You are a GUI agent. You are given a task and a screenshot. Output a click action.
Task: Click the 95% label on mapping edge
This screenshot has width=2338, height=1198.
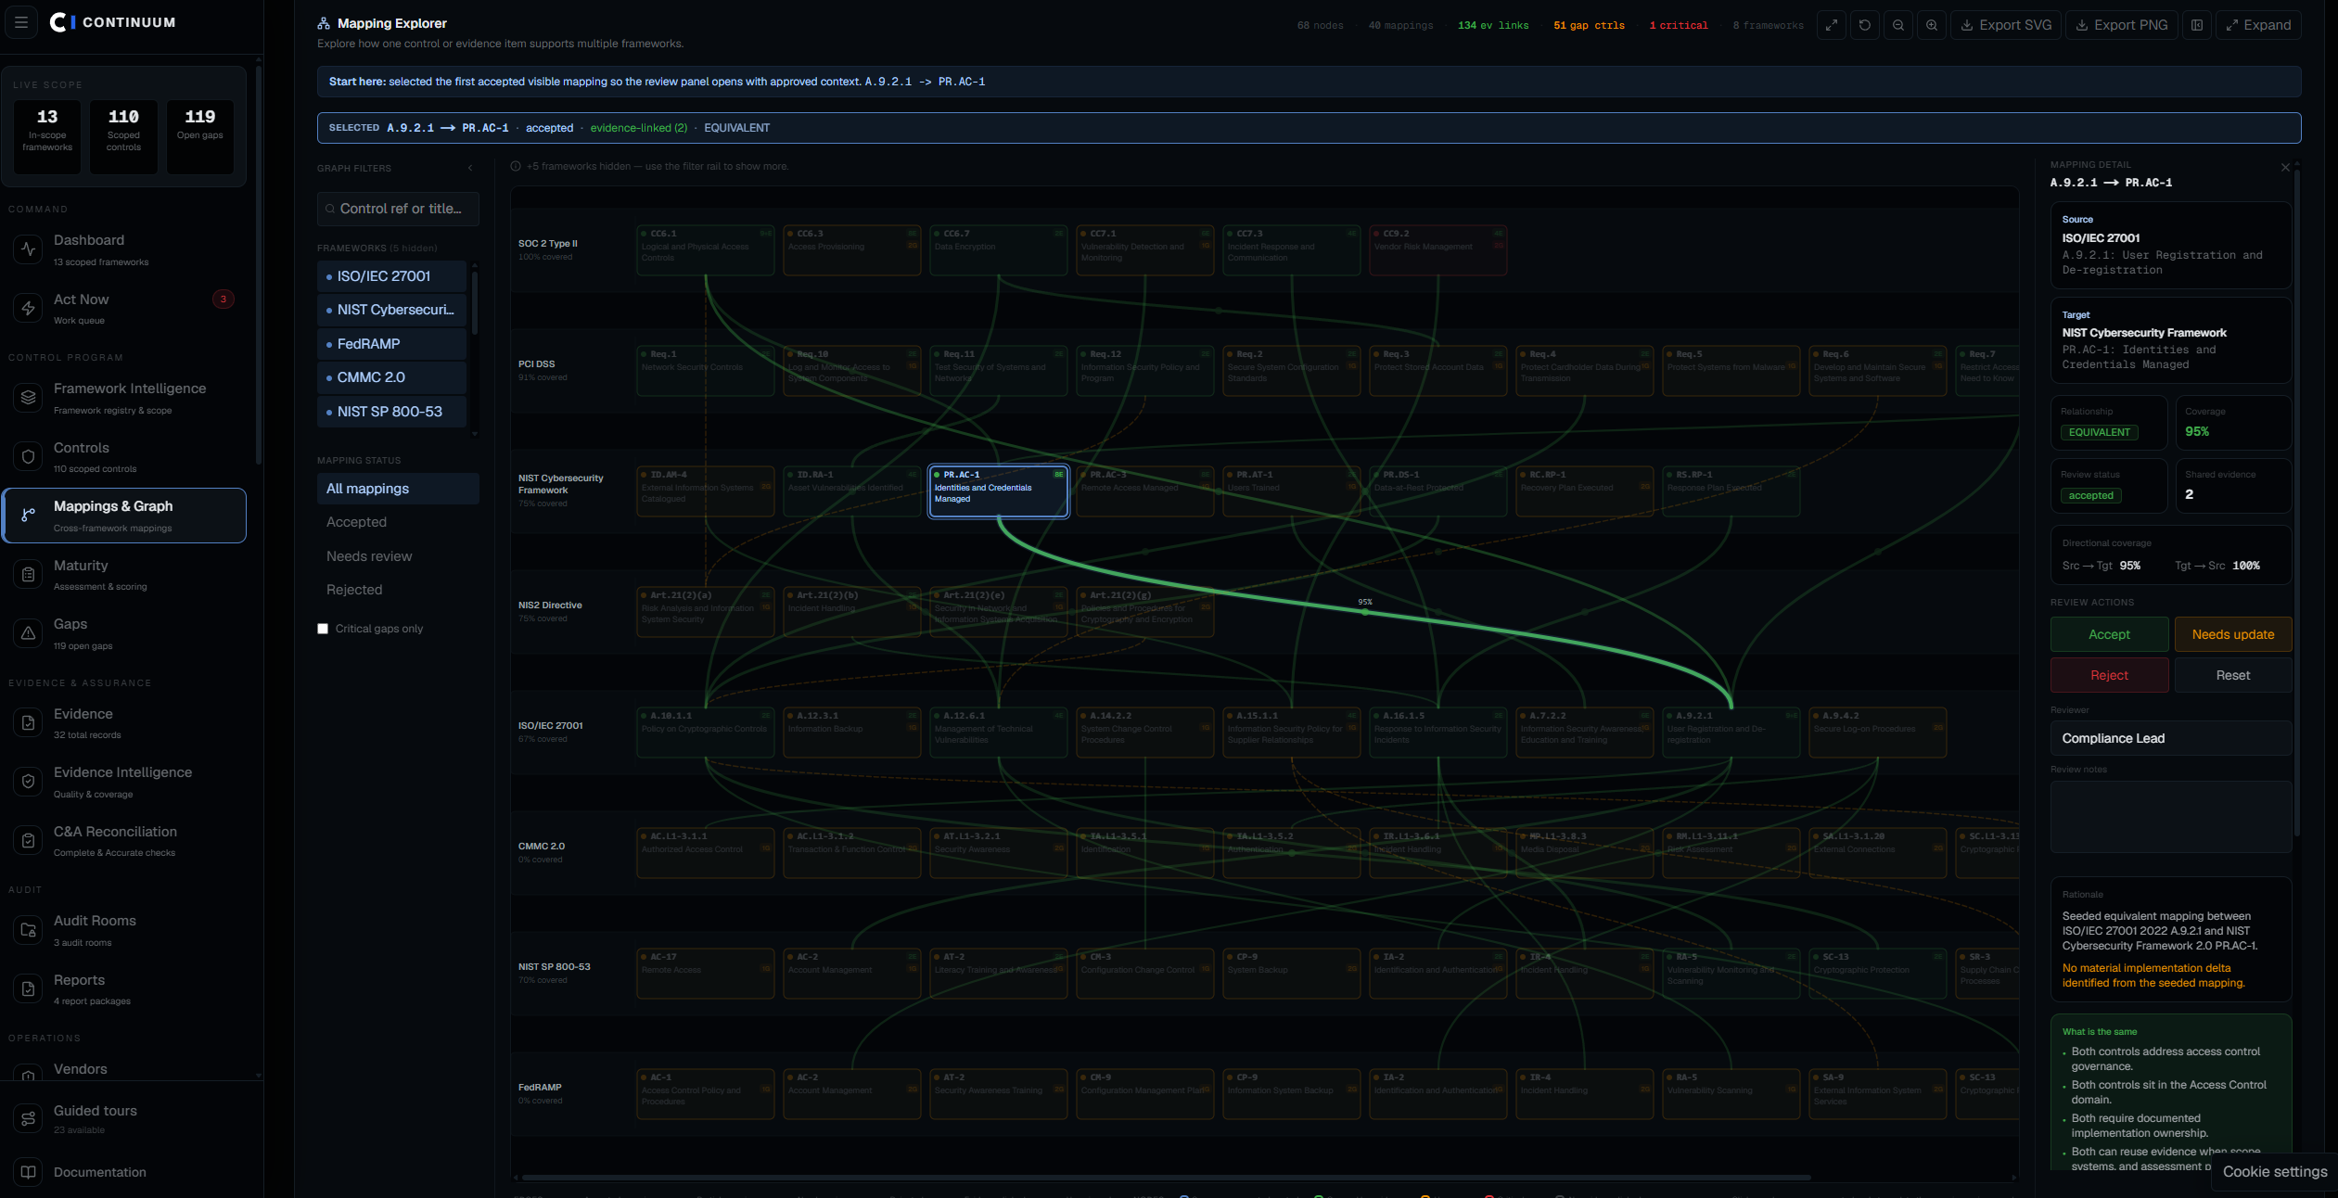coord(1365,602)
